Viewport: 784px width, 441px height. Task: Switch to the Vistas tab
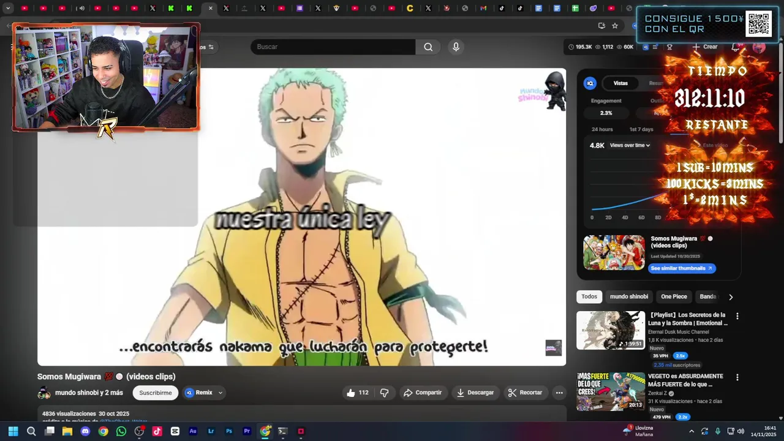(620, 83)
